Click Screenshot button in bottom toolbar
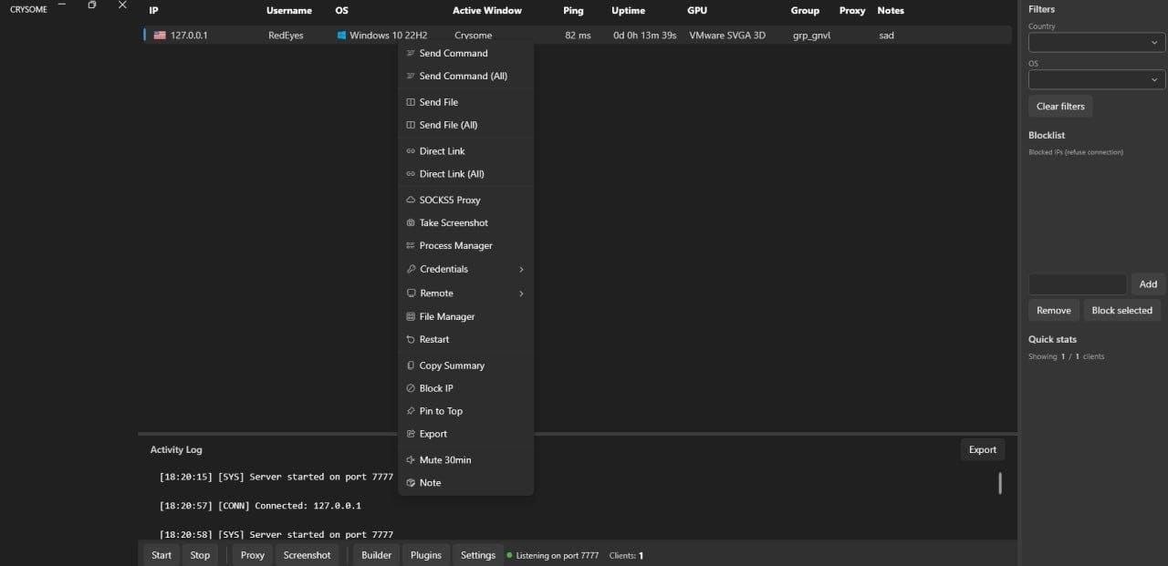This screenshot has height=566, width=1168. click(307, 555)
